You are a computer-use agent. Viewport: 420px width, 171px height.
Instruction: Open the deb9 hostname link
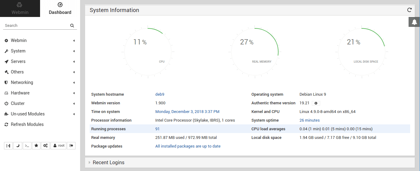click(160, 94)
